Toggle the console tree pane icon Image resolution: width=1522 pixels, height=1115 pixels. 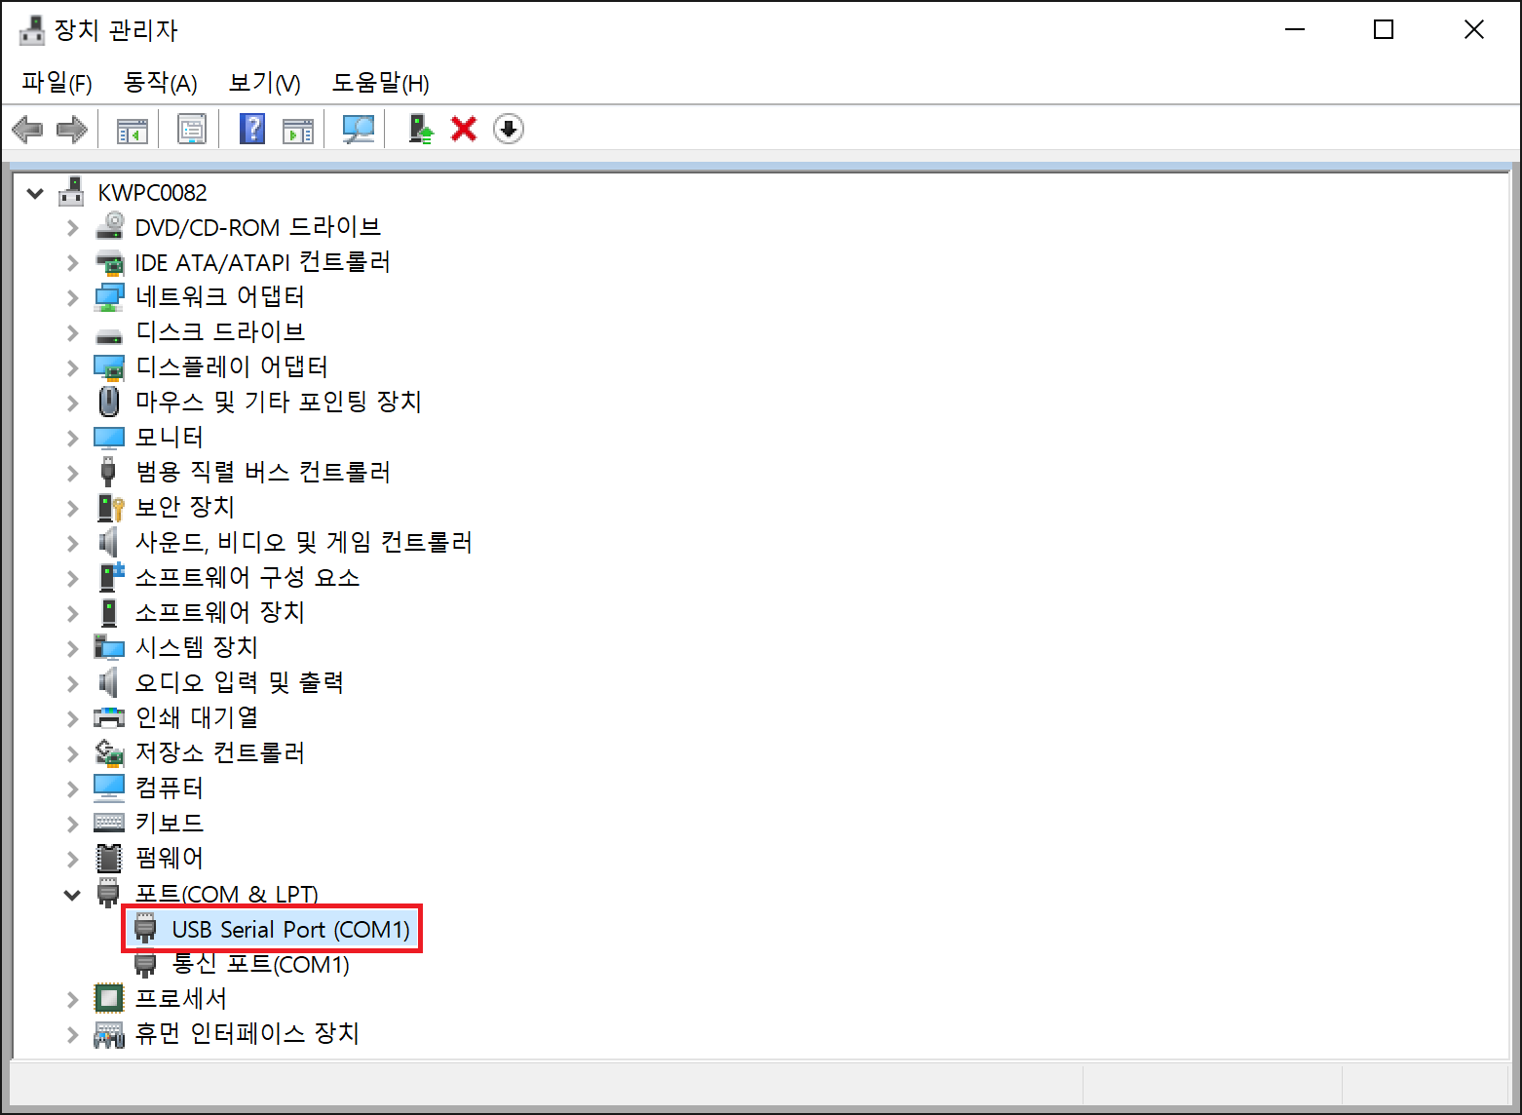[x=133, y=130]
